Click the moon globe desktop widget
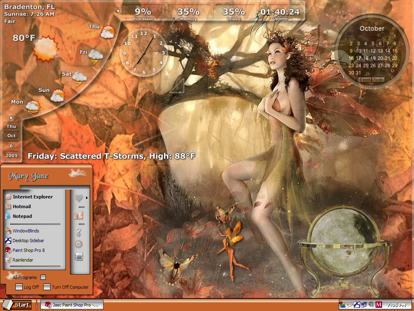Viewport: 414px width, 311px height. coord(344,251)
